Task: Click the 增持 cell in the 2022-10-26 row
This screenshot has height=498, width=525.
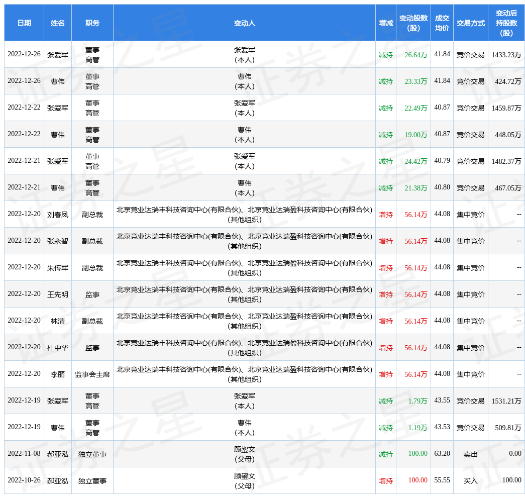Action: coord(386,481)
